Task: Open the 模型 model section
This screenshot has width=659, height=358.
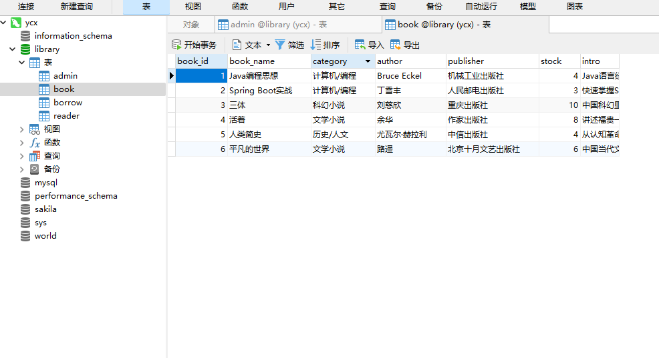Action: [528, 7]
